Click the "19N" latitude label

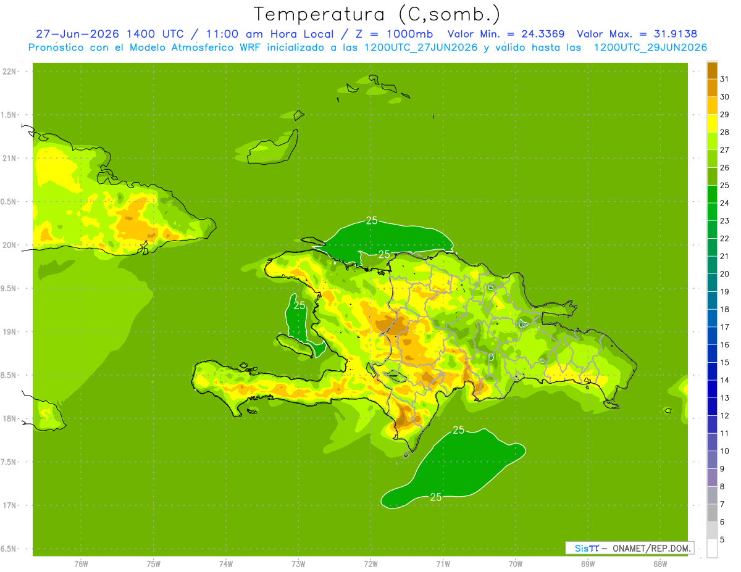10,332
